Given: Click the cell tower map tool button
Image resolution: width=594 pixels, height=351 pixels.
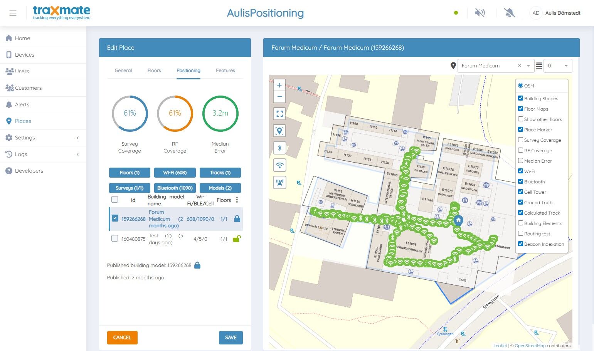Looking at the screenshot, I should coord(279,182).
